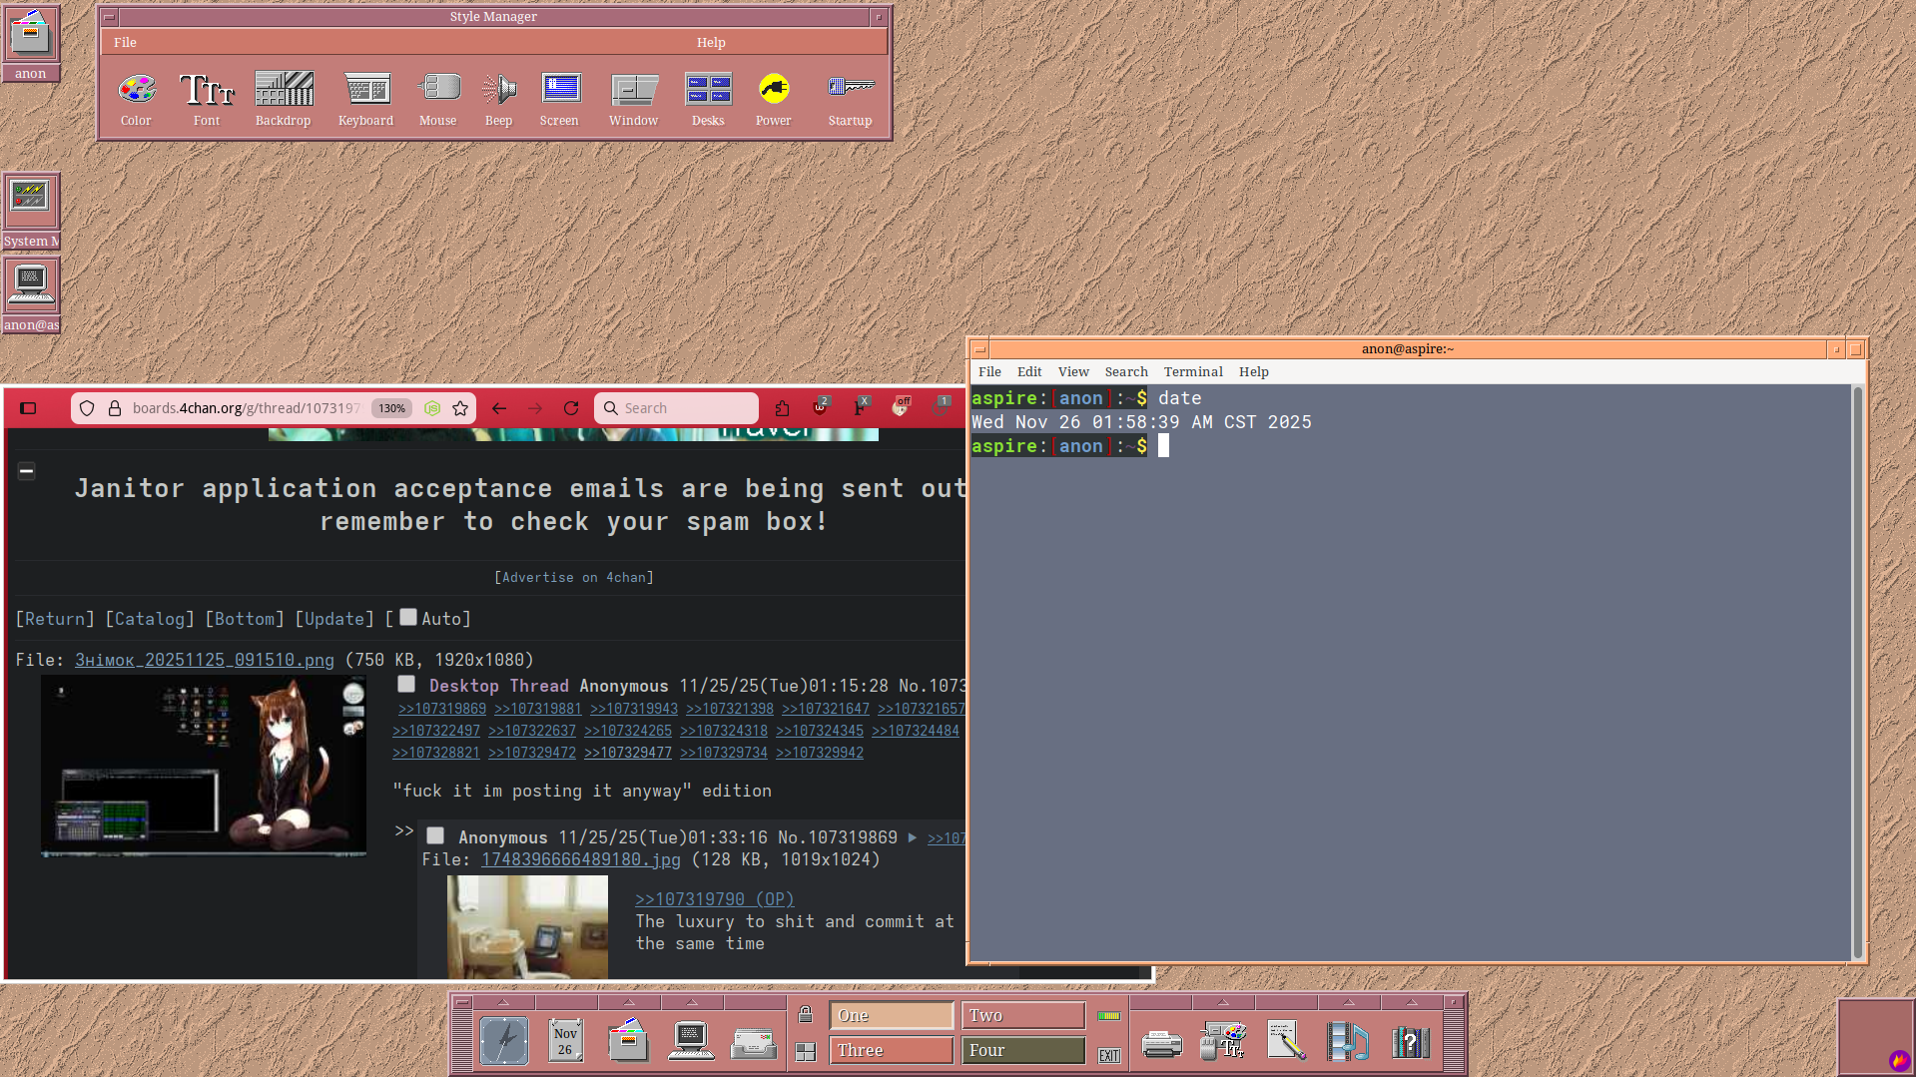
Task: Bookmark the page with the star icon
Action: click(x=460, y=408)
